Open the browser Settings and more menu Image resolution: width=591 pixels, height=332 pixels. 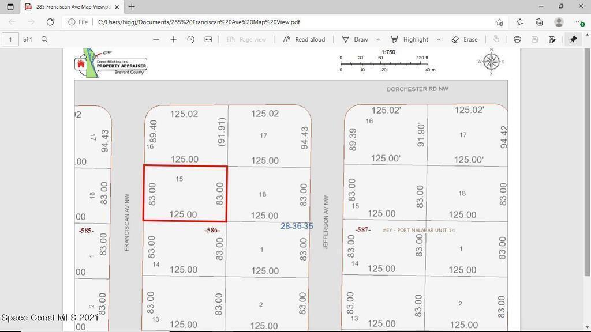579,22
